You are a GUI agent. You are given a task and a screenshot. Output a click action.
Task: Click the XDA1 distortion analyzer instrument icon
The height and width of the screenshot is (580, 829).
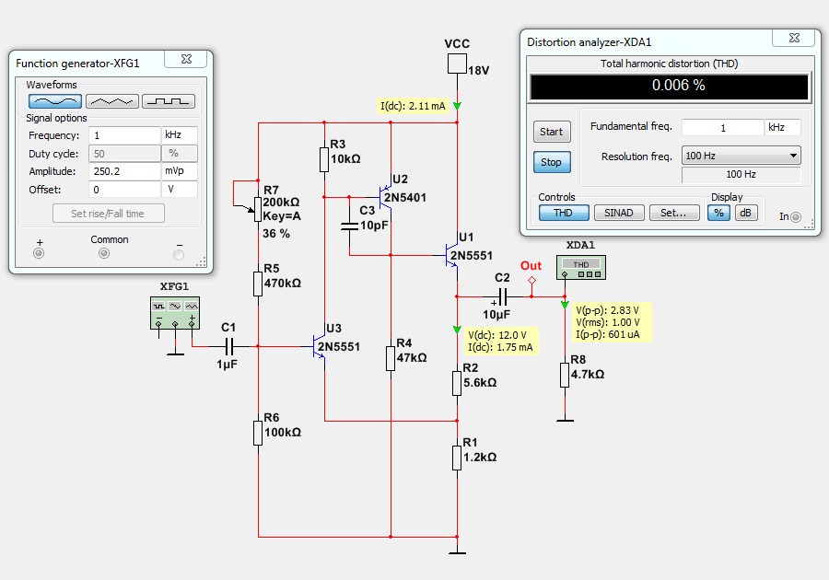pos(581,267)
